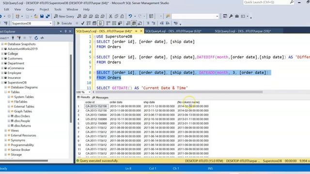Toggle Object Explorer auto-hide pin

click(66, 31)
